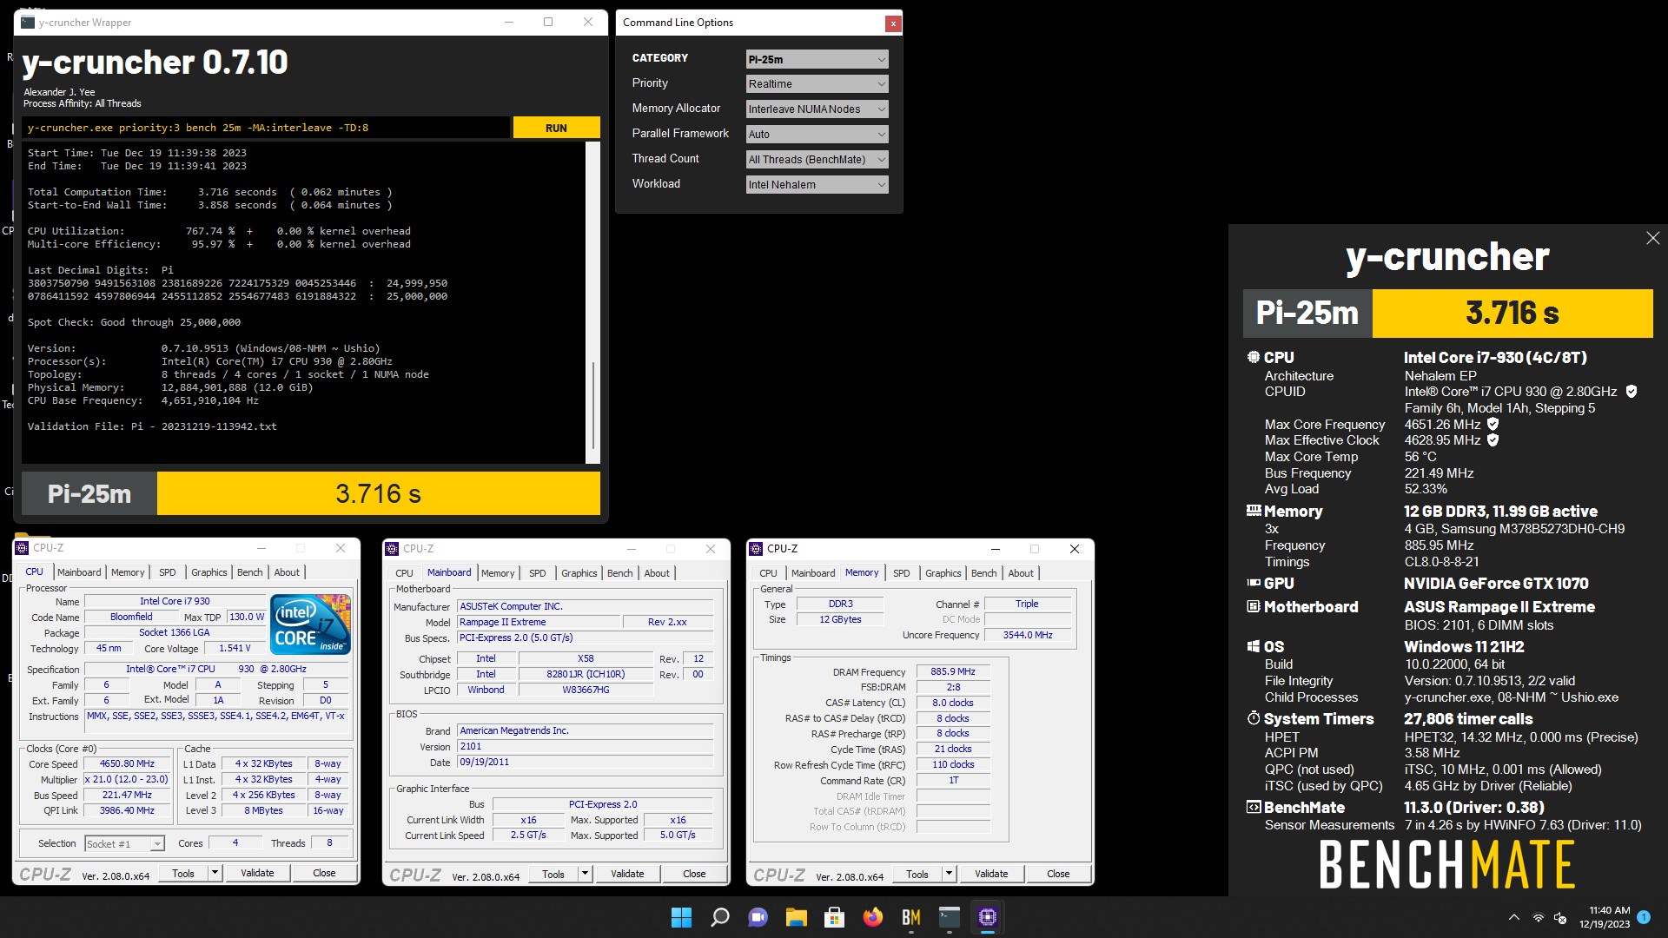Image resolution: width=1668 pixels, height=938 pixels.
Task: Open the terminal icon in taskbar
Action: (950, 917)
